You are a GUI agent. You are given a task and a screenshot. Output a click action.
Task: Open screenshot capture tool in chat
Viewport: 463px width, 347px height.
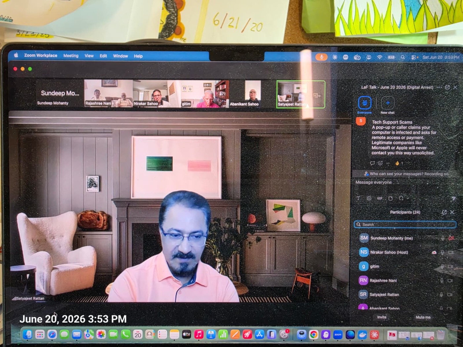pos(401,198)
